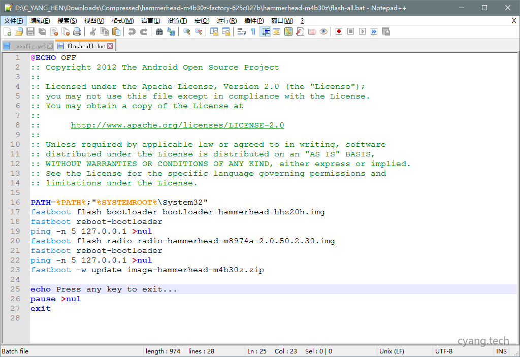Click the Unix (LF) line ending field
520x357 pixels.
coord(392,351)
